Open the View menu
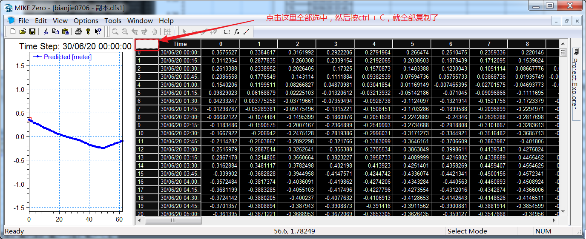The height and width of the screenshot is (239, 586). click(x=60, y=20)
